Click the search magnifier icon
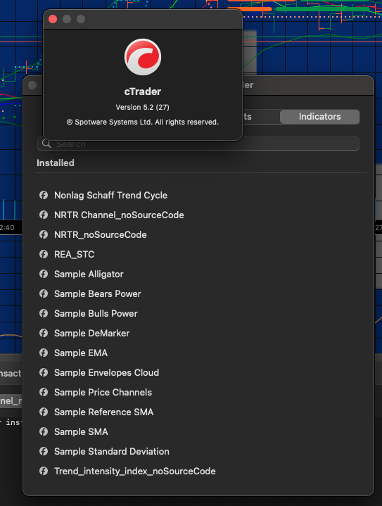Viewport: 382px width, 506px height. pyautogui.click(x=46, y=144)
